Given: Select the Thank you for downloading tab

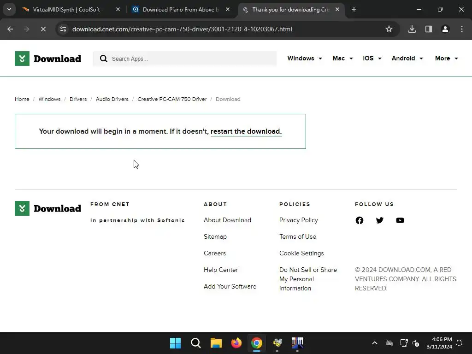Looking at the screenshot, I should click(291, 10).
